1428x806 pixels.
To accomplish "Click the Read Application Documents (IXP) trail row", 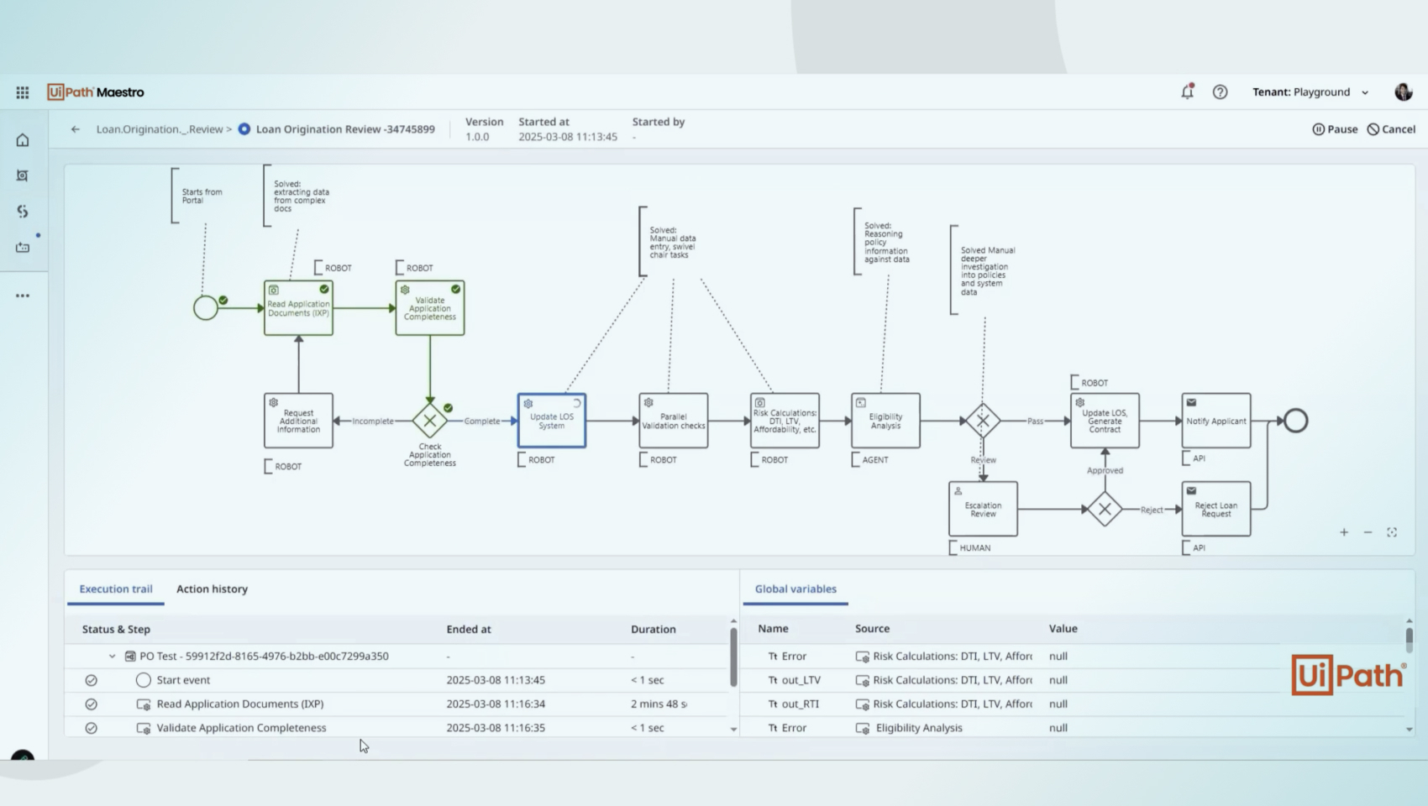I will (x=396, y=704).
